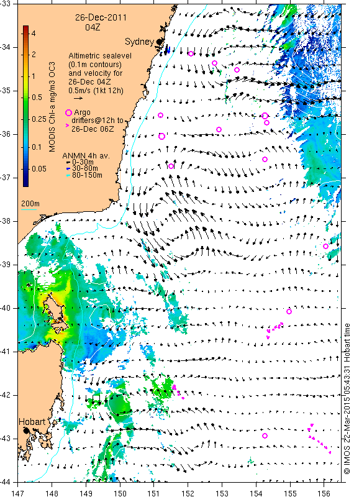Screen dimensions: 354x497
Task: Click the '200m' isobath label
Action: [30, 203]
